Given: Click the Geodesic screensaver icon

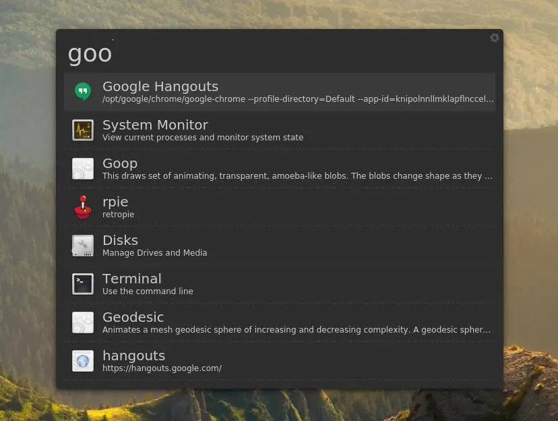Looking at the screenshot, I should [83, 322].
